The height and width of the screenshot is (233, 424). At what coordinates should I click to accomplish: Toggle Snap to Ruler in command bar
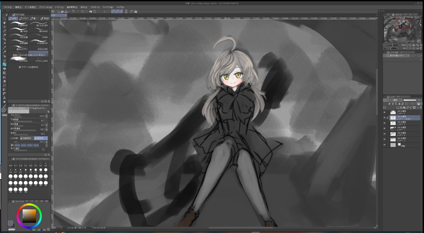(x=113, y=11)
